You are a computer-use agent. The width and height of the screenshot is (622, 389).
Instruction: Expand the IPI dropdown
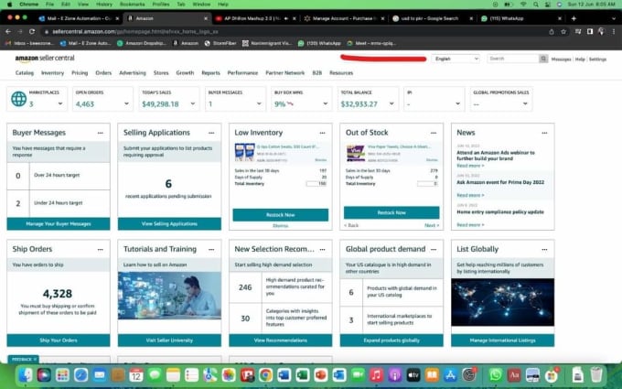457,103
